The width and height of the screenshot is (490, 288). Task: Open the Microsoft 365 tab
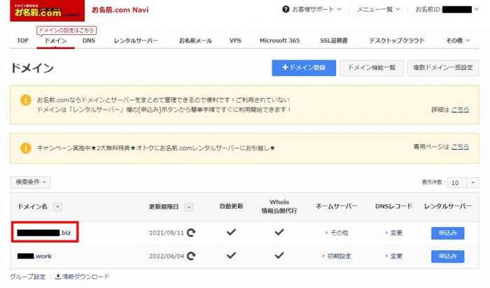[x=280, y=41]
